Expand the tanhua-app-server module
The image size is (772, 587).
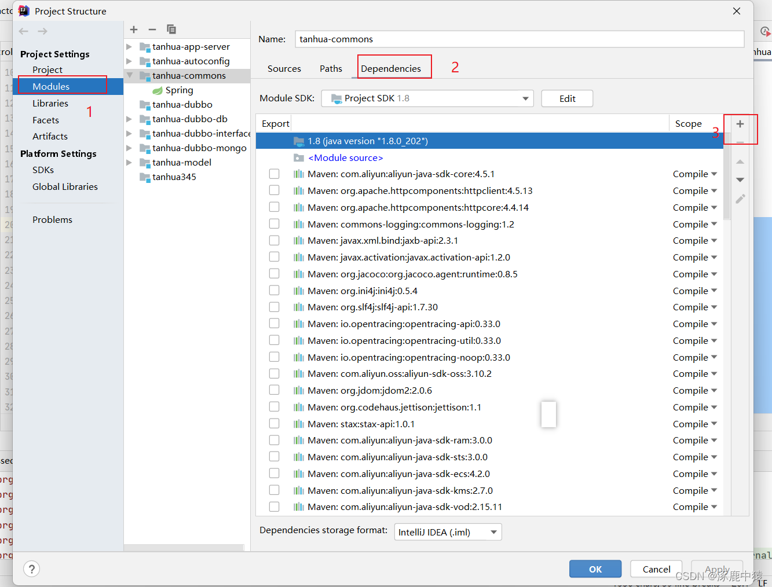[129, 47]
